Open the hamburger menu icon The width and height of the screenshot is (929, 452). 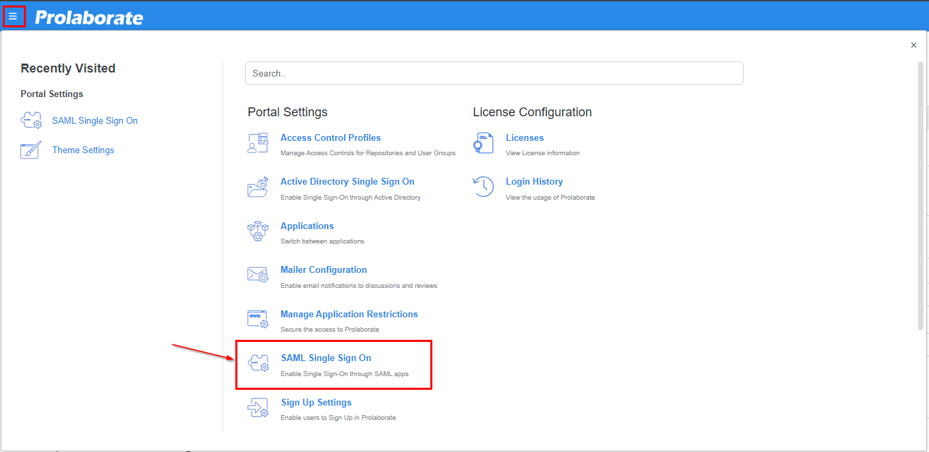[13, 16]
